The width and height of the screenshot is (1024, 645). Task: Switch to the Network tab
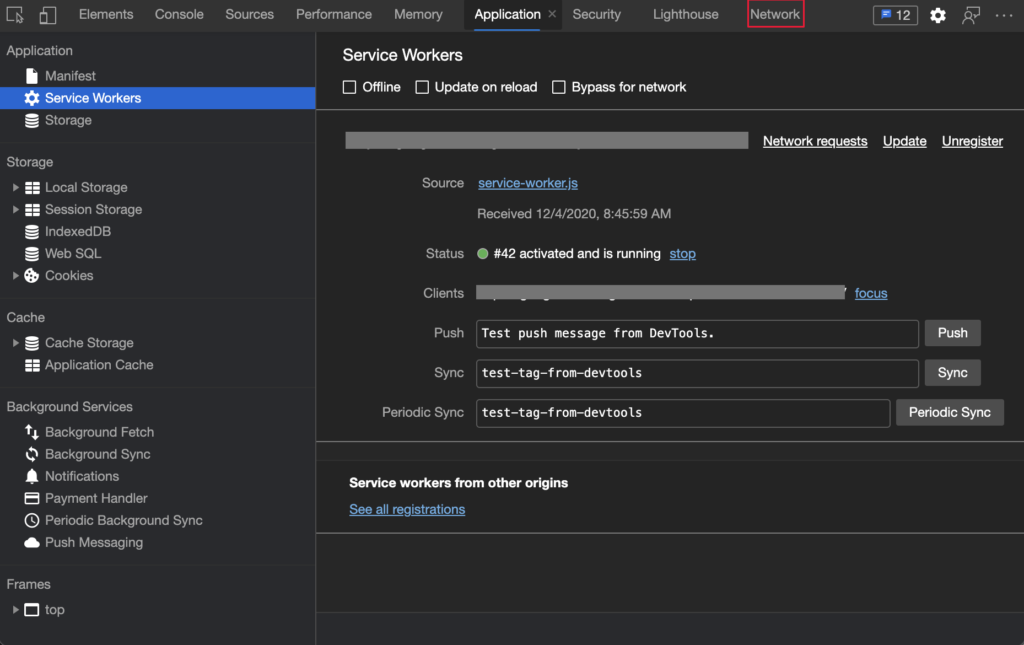point(775,14)
